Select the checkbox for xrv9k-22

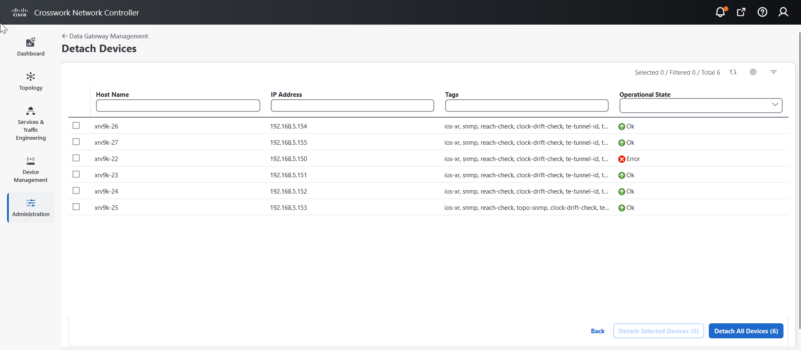click(76, 158)
